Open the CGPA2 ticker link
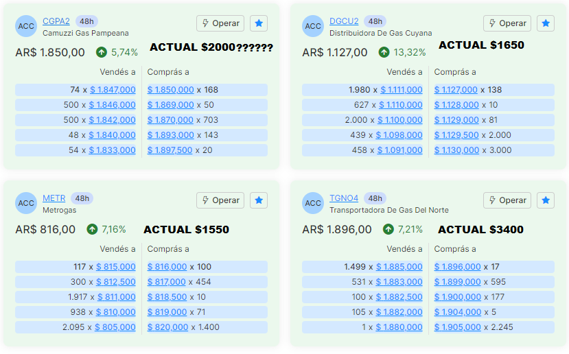 click(56, 21)
